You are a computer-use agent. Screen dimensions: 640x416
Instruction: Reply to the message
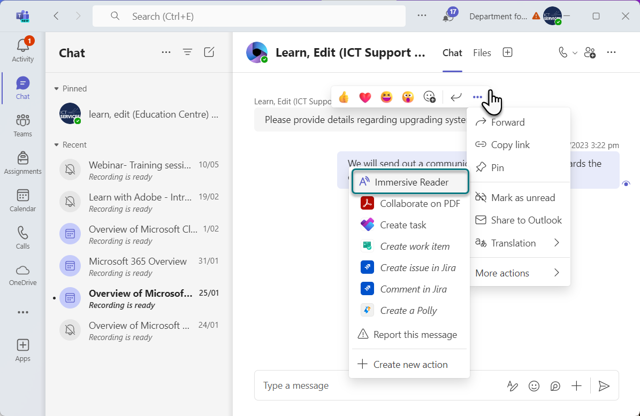tap(456, 97)
